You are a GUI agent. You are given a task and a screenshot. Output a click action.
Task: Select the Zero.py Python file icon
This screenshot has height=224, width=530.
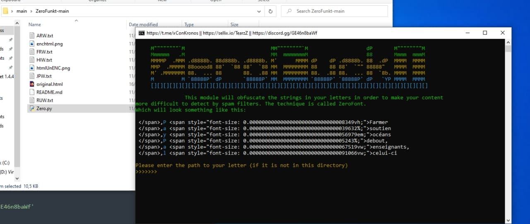tap(33, 108)
